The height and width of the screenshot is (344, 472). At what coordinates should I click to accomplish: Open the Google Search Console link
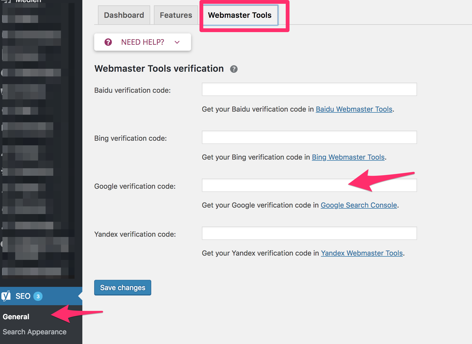(x=359, y=205)
